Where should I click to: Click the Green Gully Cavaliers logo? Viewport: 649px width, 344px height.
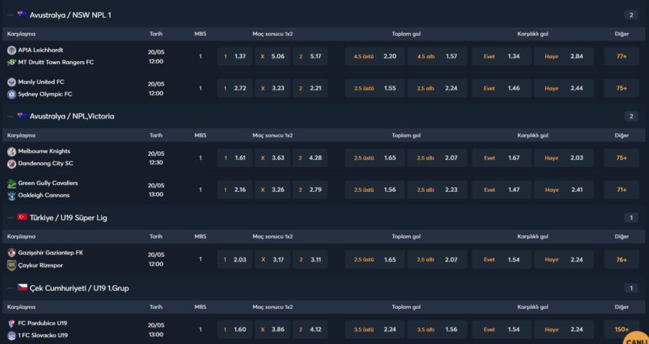point(11,183)
